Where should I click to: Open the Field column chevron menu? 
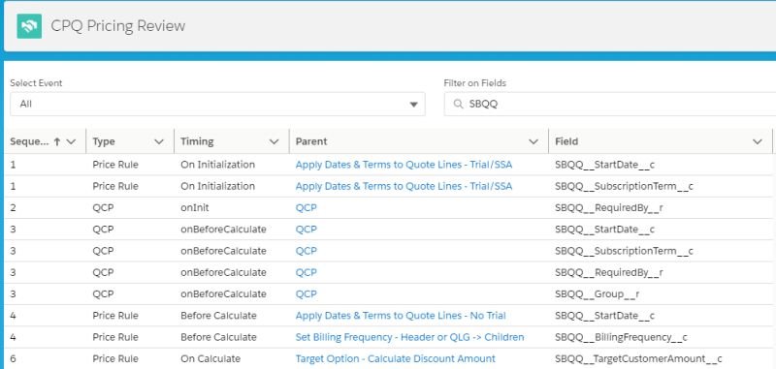(758, 141)
